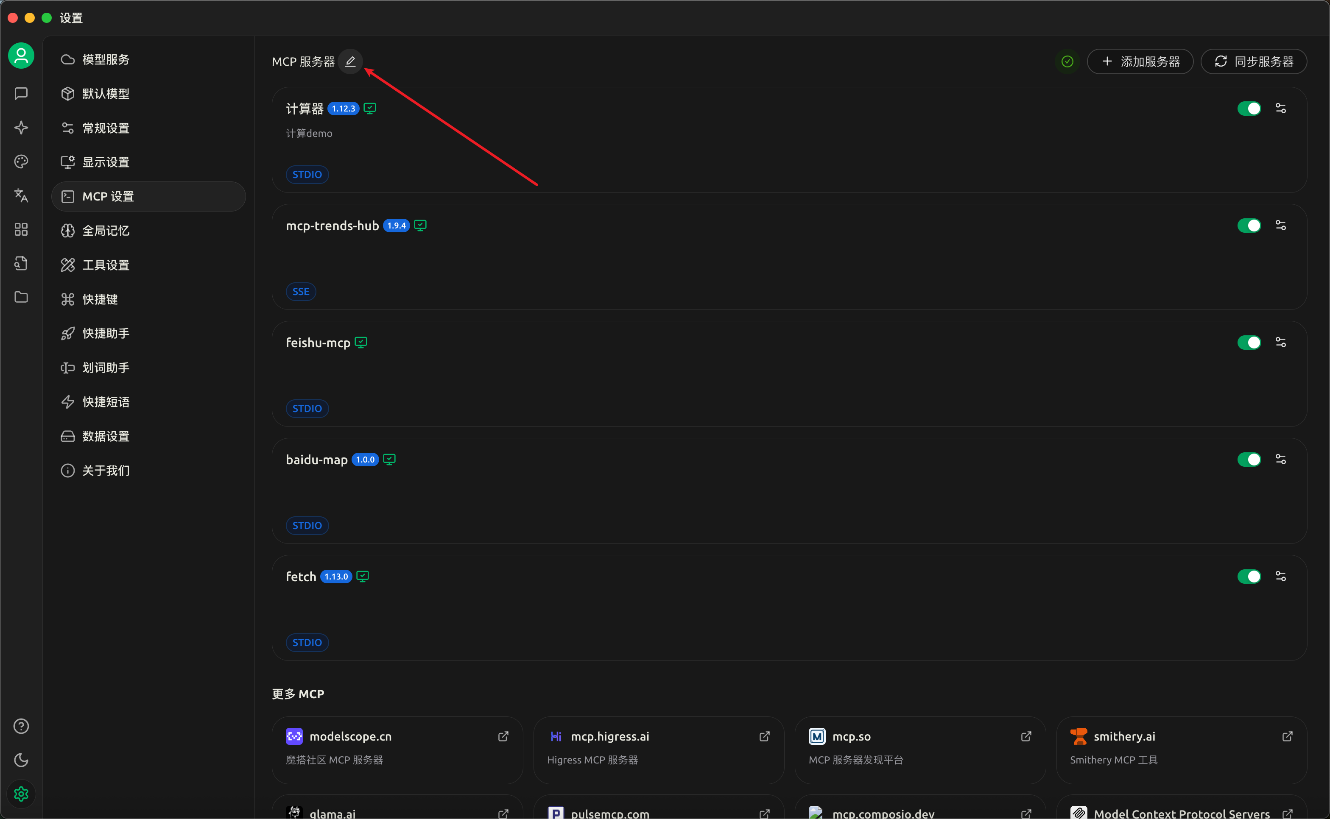Screen dimensions: 1330x819
Task: Open the smithery.ai link card
Action: tap(1182, 749)
